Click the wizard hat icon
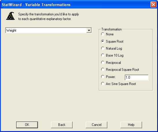This screenshot has width=158, height=132. point(10,16)
